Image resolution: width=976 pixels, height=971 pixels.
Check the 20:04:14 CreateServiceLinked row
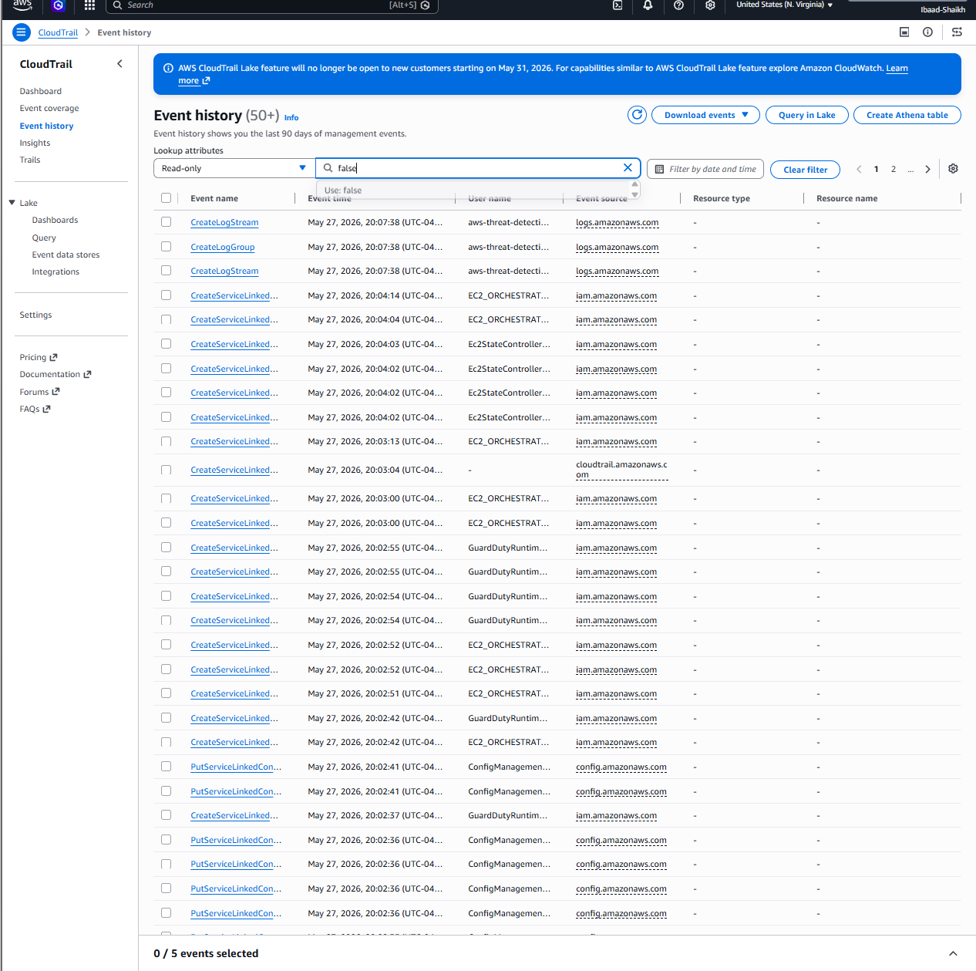(x=166, y=295)
